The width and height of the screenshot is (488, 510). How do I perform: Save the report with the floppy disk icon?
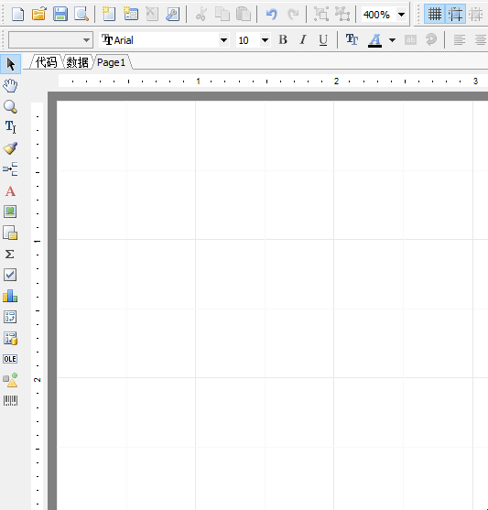pos(60,15)
